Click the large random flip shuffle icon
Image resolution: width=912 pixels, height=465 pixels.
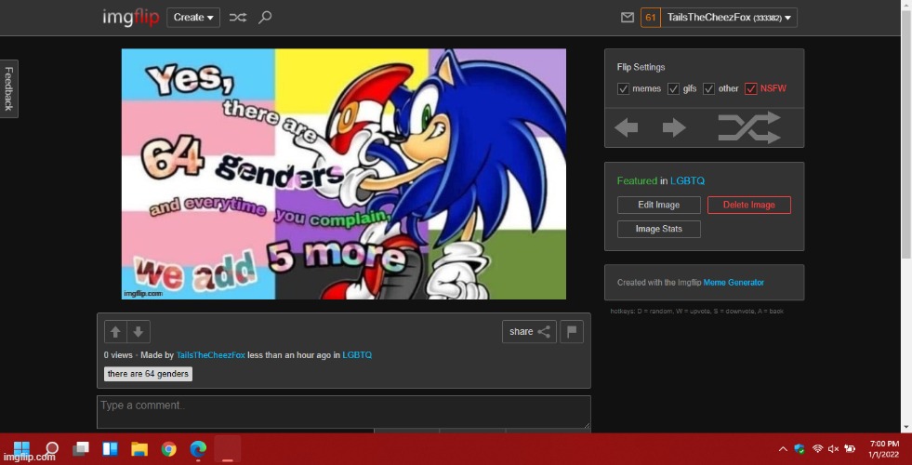coord(749,127)
